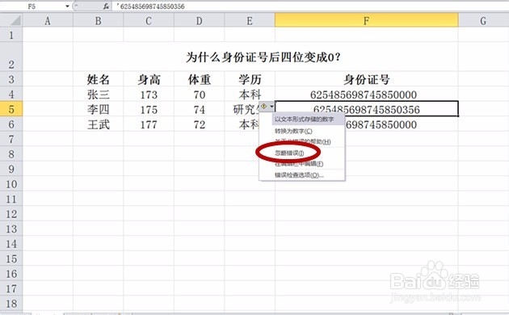Select column header C

point(149,21)
